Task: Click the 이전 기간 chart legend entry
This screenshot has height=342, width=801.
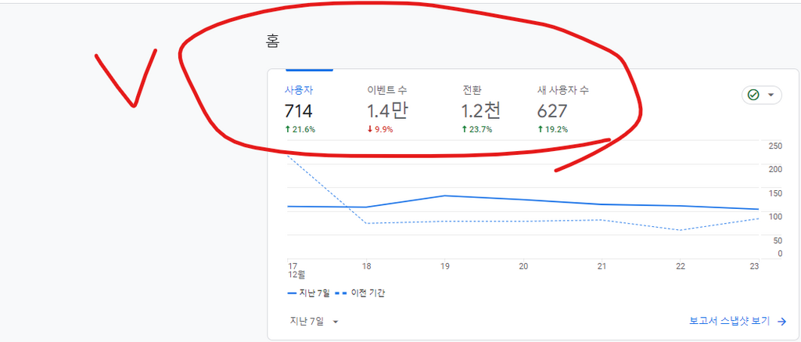Action: (360, 293)
